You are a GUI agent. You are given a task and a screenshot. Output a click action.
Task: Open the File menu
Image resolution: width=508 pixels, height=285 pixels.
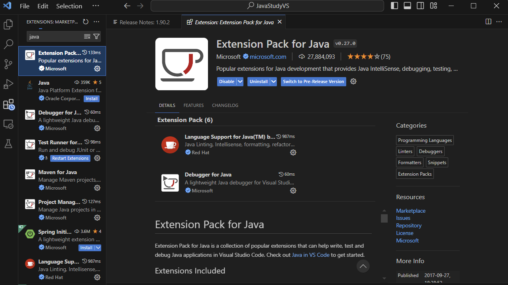pyautogui.click(x=25, y=6)
